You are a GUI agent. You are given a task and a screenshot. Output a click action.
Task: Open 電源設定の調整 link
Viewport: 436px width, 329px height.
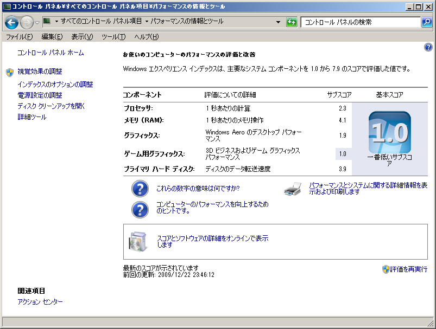click(40, 95)
